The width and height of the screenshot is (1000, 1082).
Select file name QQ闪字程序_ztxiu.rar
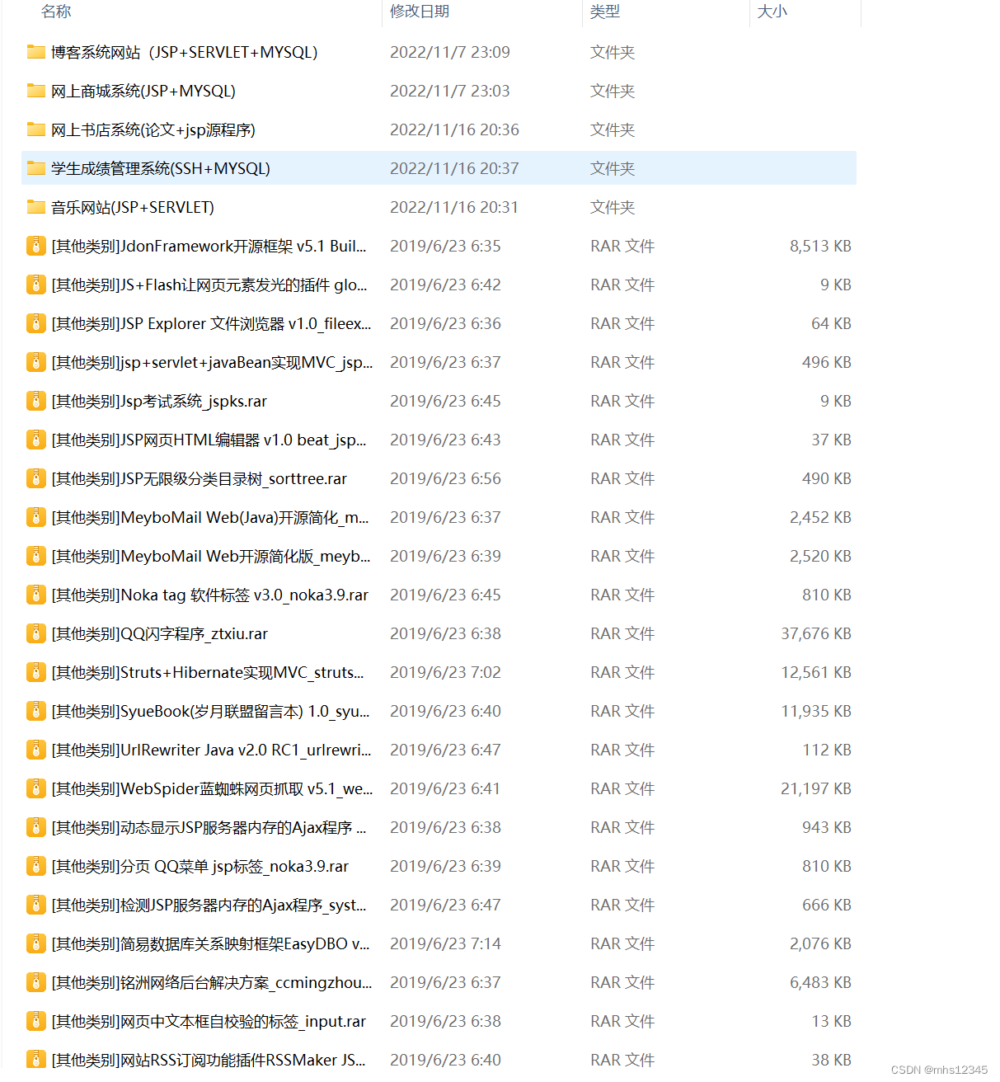[x=159, y=633]
